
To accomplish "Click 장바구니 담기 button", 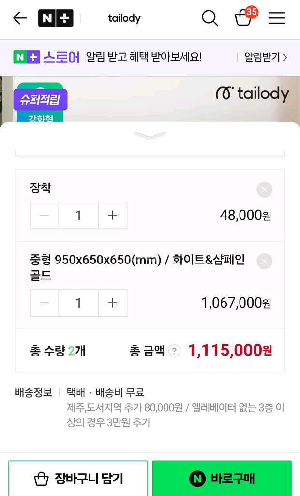I will click(x=78, y=479).
